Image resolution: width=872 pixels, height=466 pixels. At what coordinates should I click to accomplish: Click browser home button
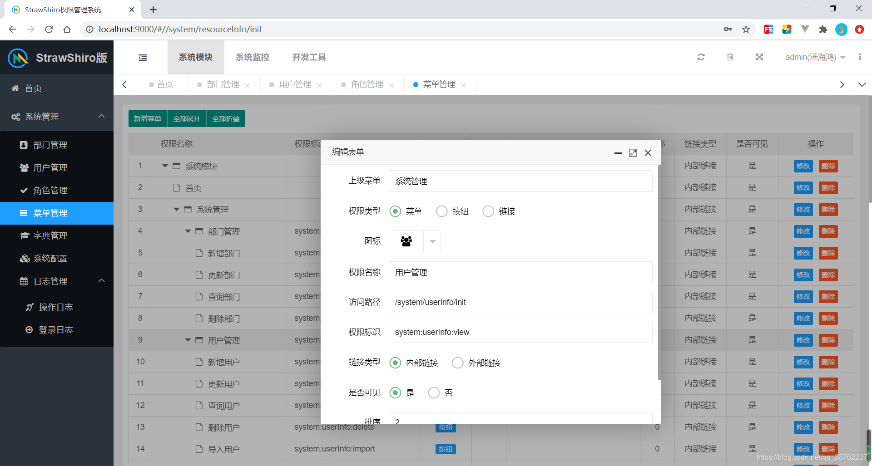tap(67, 29)
